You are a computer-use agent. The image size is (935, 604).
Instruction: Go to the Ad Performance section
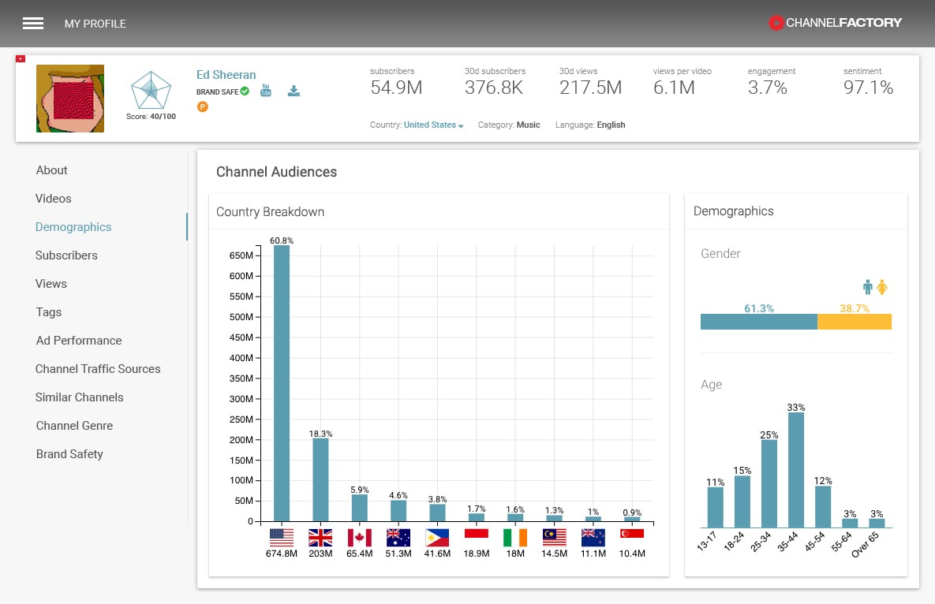pyautogui.click(x=79, y=341)
